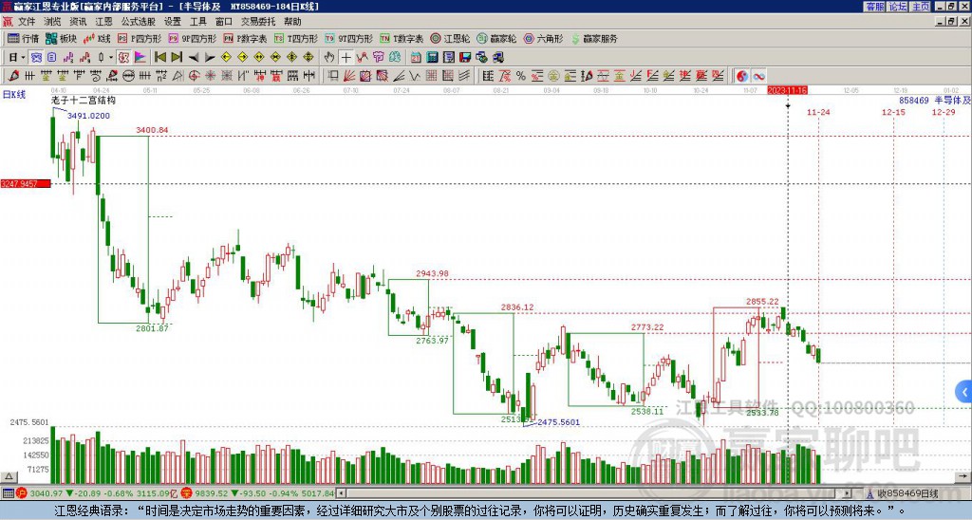
Task: Click the 板块 toolbar button
Action: (x=62, y=38)
